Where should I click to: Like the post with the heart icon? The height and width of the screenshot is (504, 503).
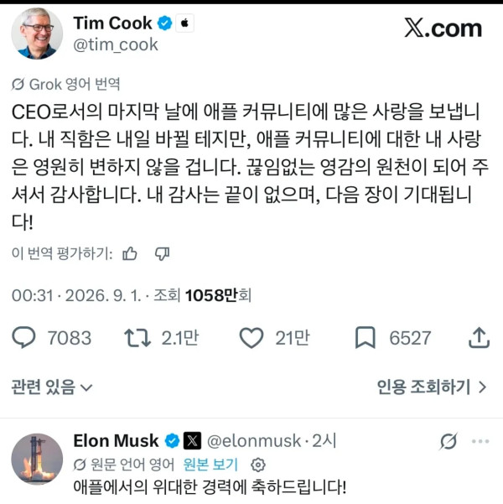click(251, 337)
